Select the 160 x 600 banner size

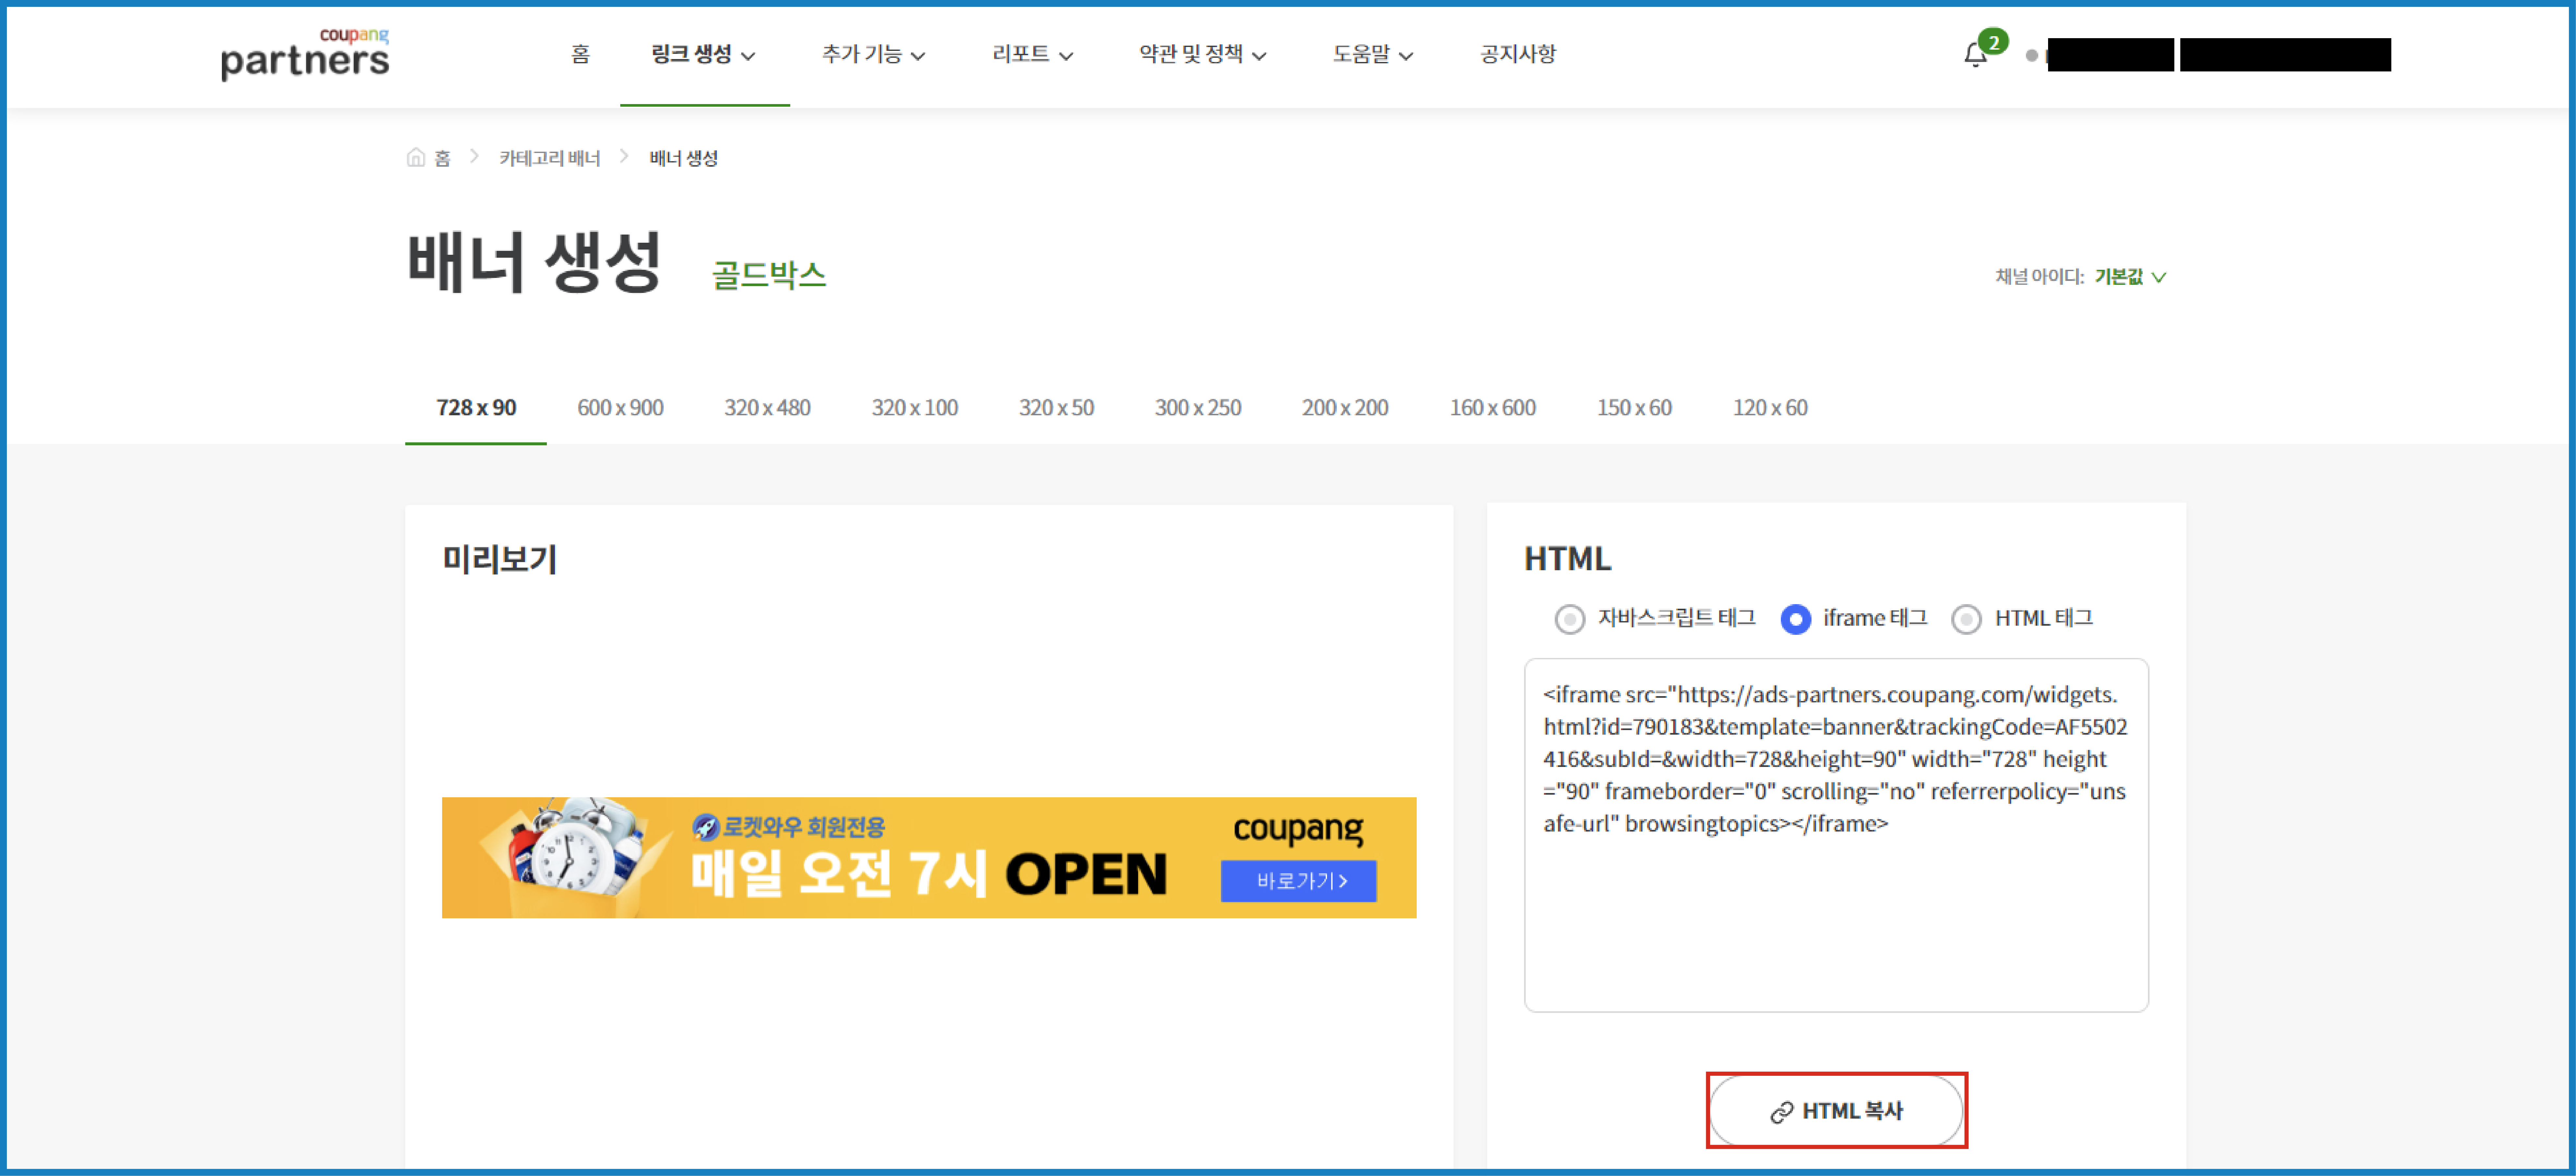click(1492, 408)
